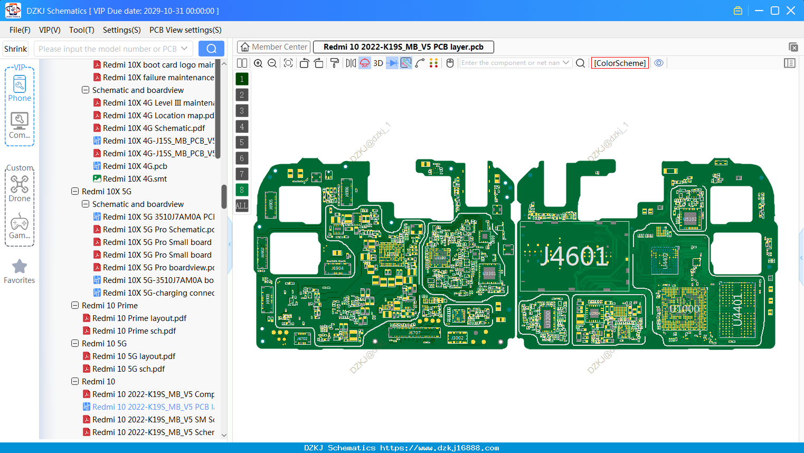The width and height of the screenshot is (804, 453).
Task: Click the Shrink button
Action: (16, 49)
